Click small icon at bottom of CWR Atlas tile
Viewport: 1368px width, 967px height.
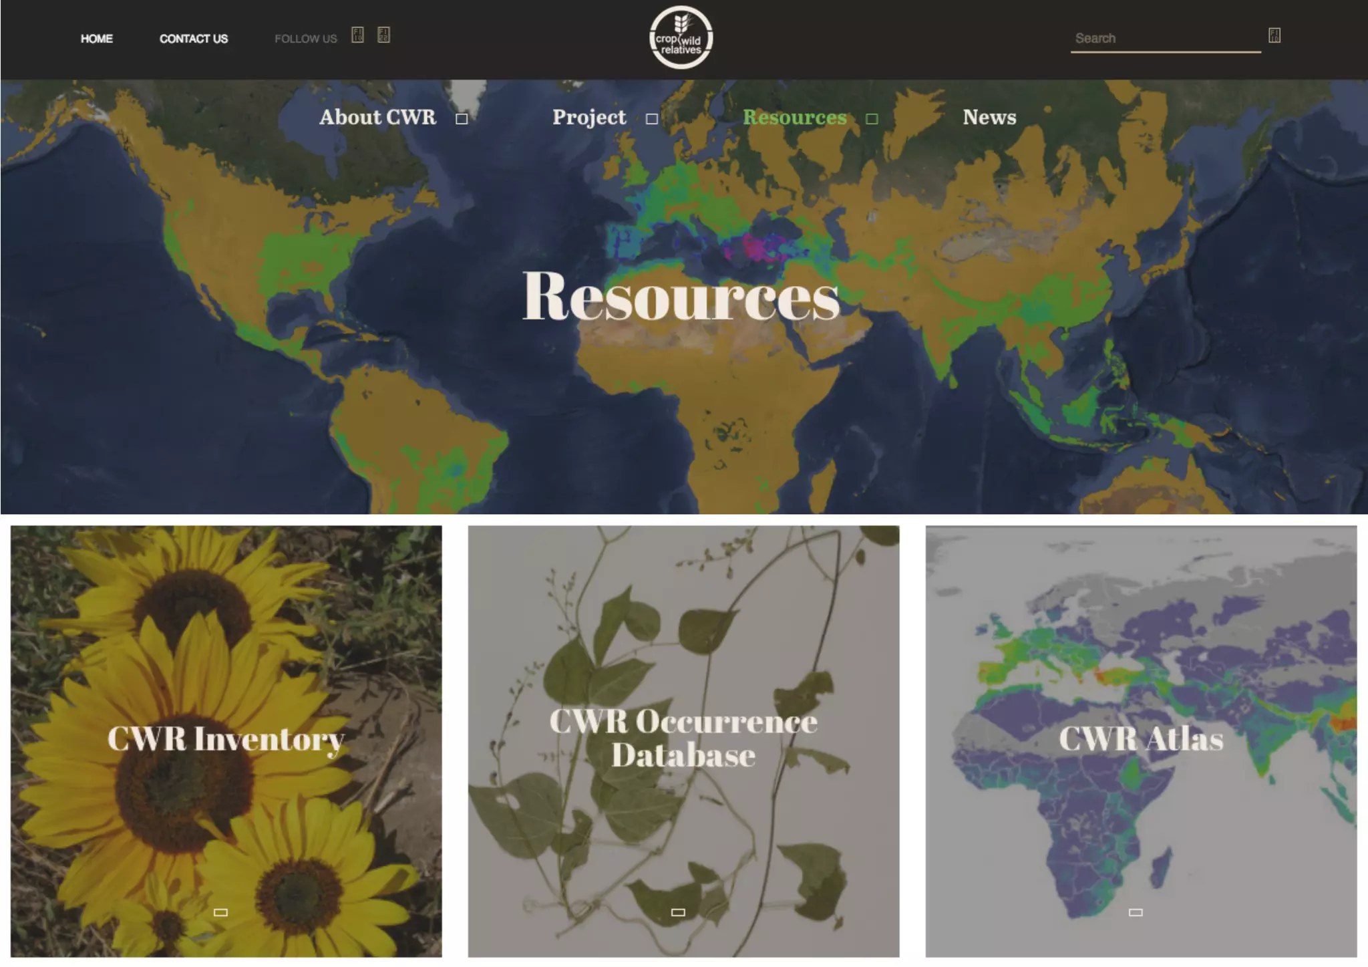[x=1136, y=912]
